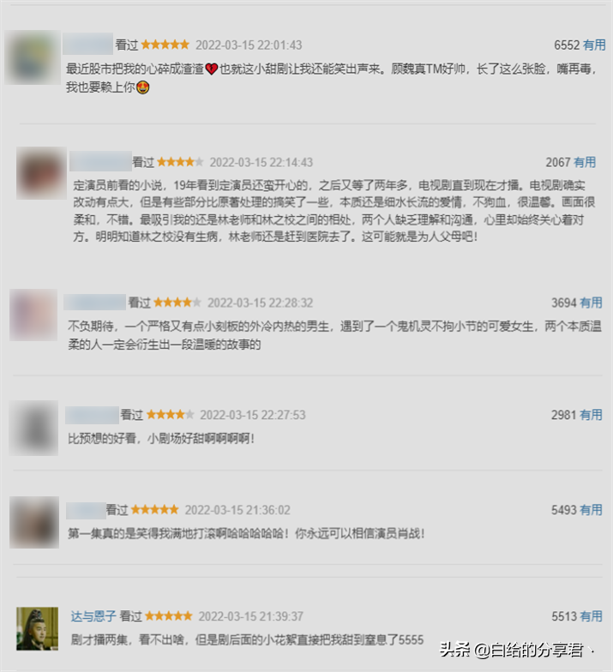Click the four-star rating of the 22:14:43 review
Viewport: 613px width, 672px height.
(x=180, y=162)
